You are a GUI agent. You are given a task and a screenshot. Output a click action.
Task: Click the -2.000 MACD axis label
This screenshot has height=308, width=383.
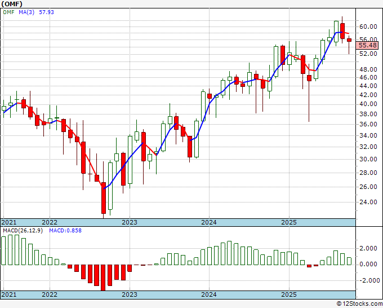tap(369, 280)
